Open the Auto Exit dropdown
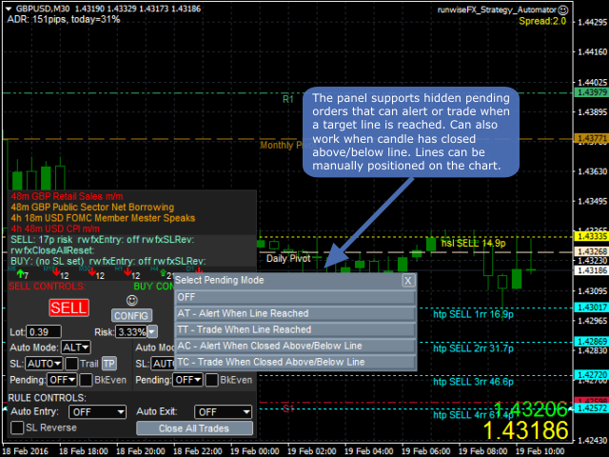This screenshot has height=457, width=609. point(224,412)
